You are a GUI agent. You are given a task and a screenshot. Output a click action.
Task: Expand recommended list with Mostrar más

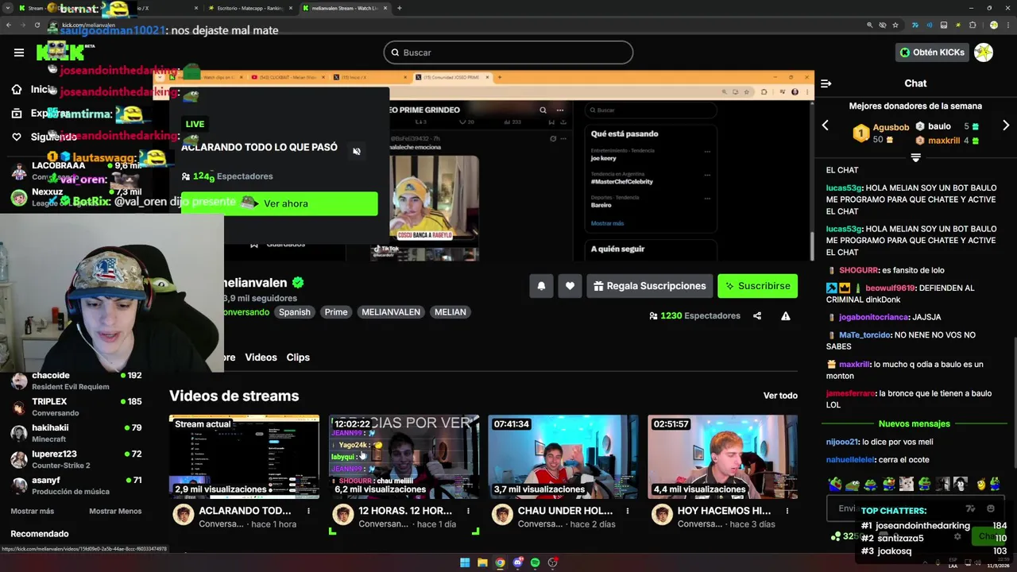[x=33, y=511]
